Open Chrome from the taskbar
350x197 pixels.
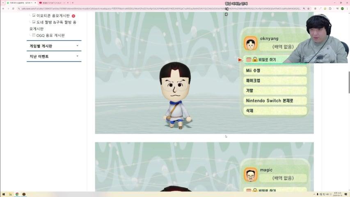(x=17, y=194)
